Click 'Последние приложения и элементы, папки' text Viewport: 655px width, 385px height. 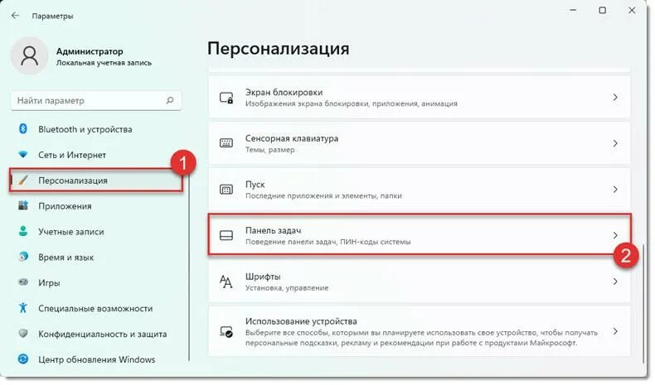(323, 195)
